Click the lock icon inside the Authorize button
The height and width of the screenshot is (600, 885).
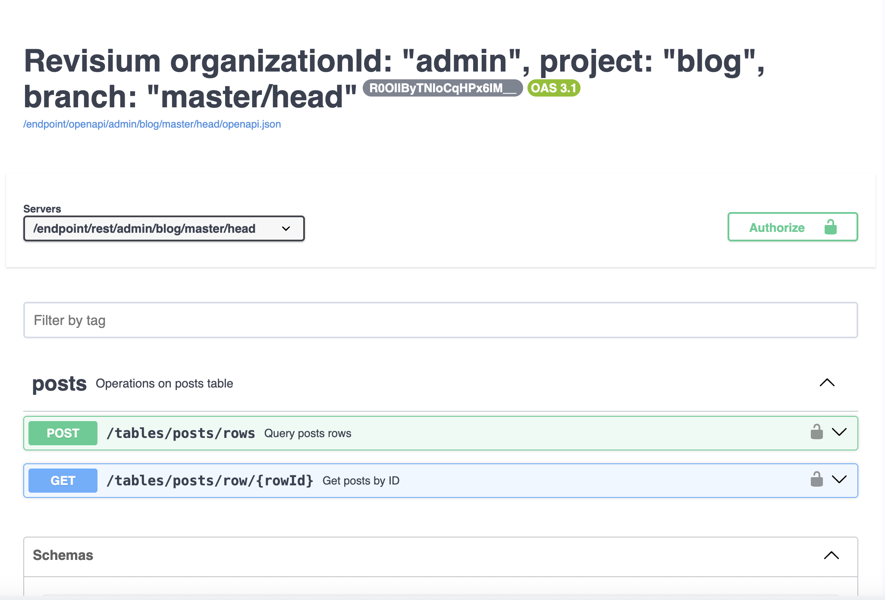(831, 227)
